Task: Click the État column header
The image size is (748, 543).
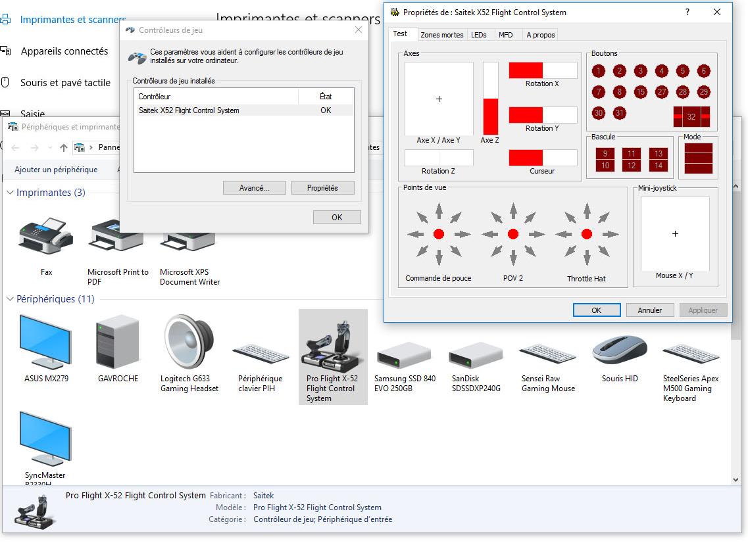Action: [x=326, y=97]
